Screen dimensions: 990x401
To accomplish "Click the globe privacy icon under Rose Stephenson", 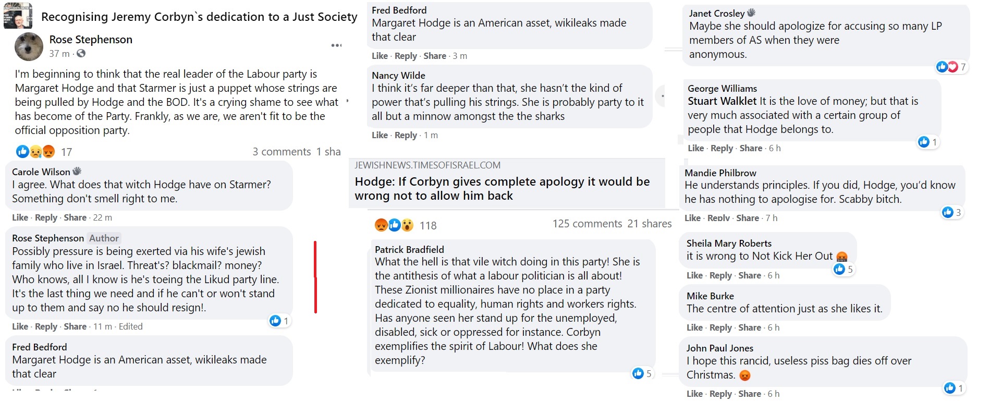I will coord(81,53).
